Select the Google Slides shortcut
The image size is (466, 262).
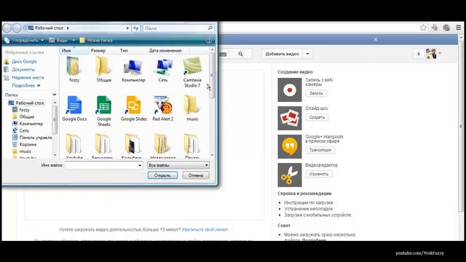tap(133, 108)
